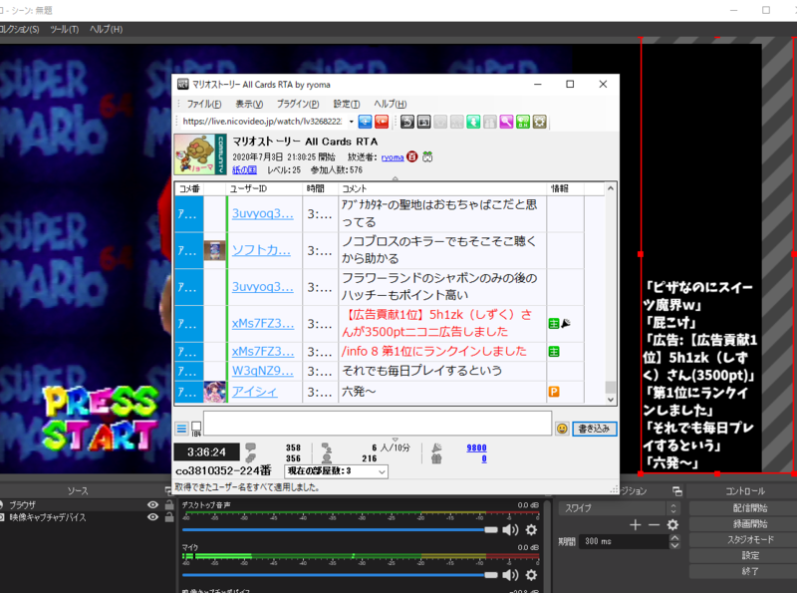
Task: Open the スワイプ transition dropdown
Action: (619, 508)
